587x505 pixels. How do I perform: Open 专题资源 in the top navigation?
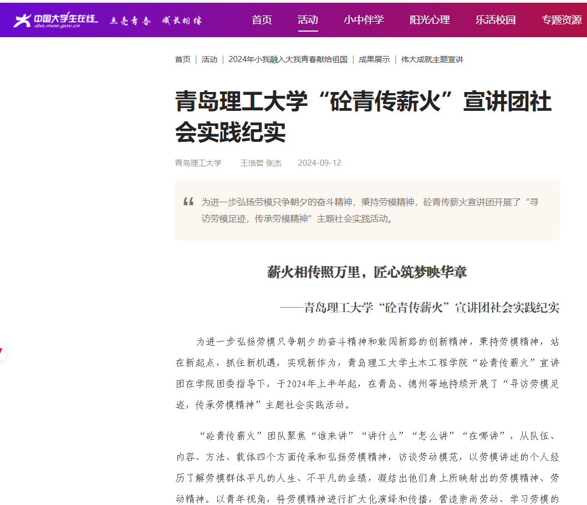(562, 20)
